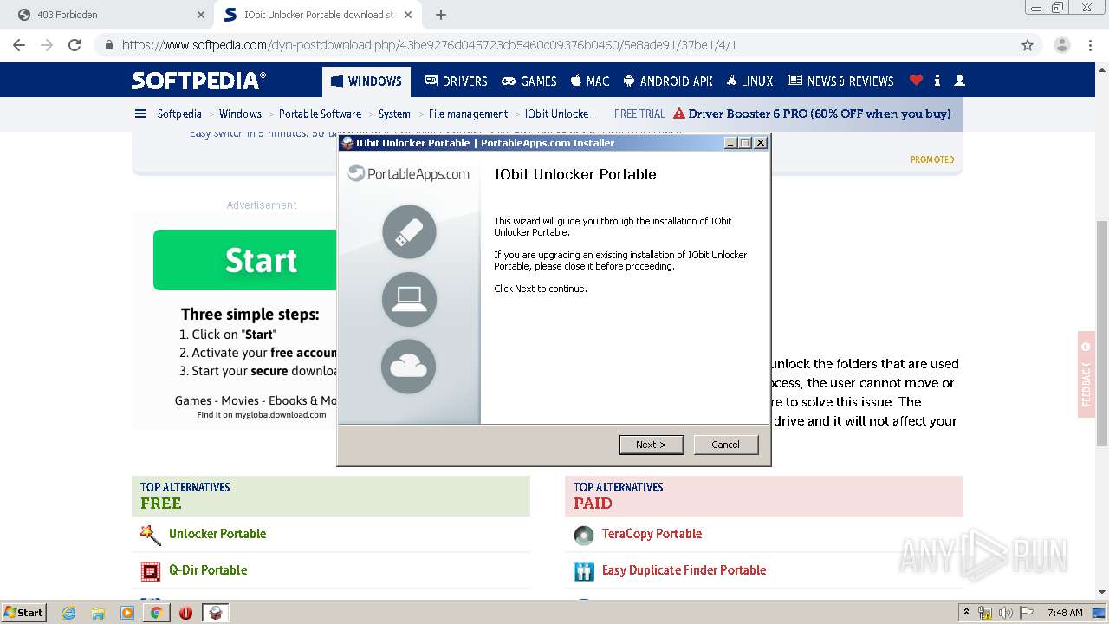Launch Internet Explorer from taskbar
Viewport: 1109px width, 624px height.
[x=68, y=613]
